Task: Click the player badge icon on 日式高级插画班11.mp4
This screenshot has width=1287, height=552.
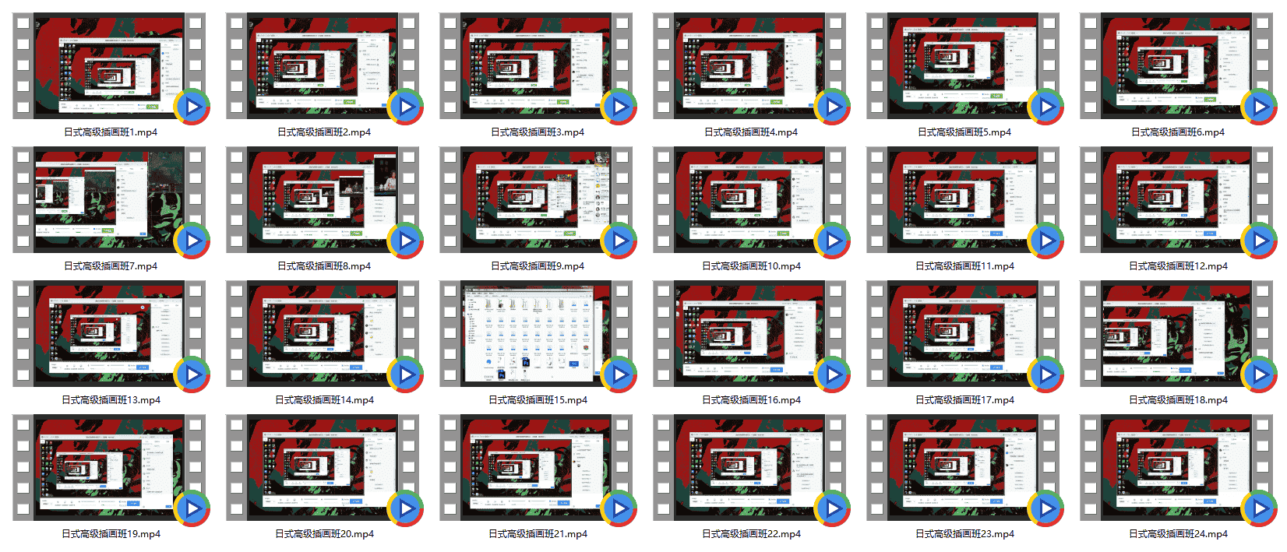Action: click(1045, 241)
